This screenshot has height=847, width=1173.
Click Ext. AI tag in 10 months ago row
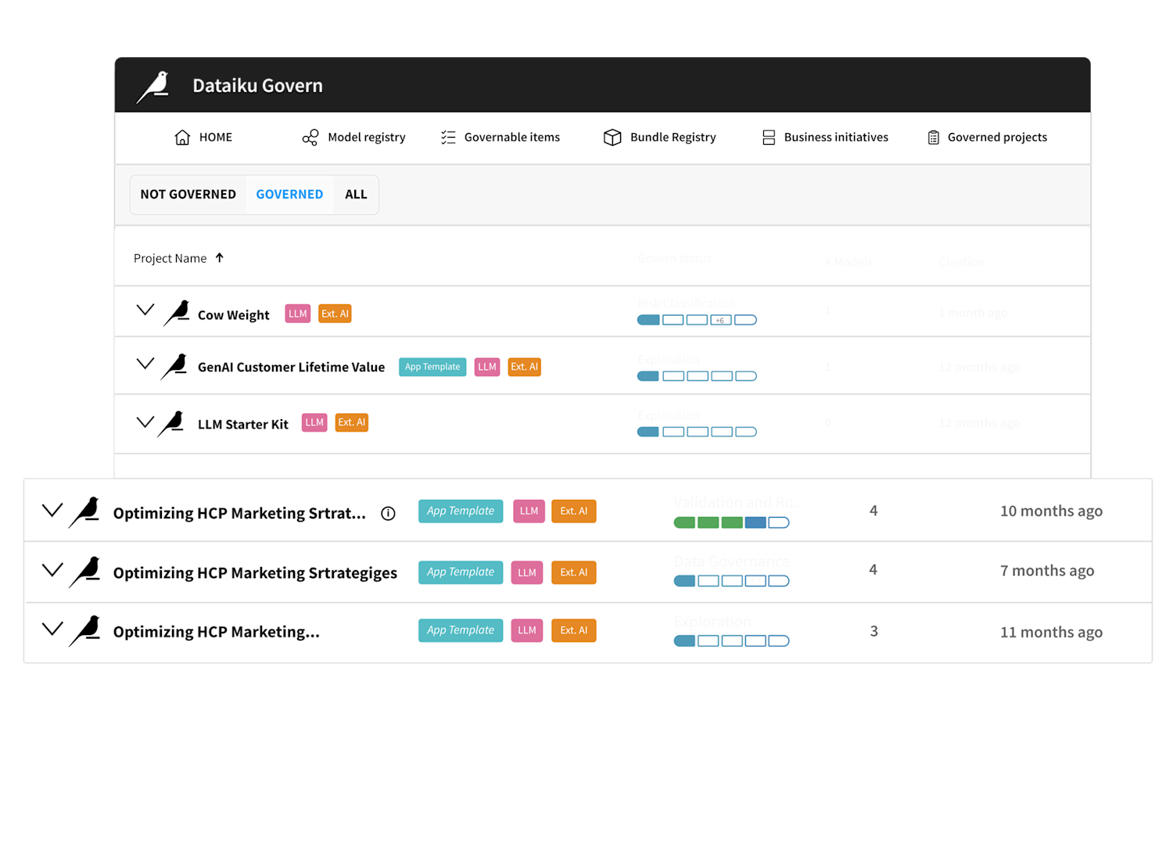(574, 511)
